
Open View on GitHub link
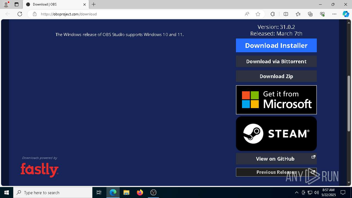coord(276,159)
